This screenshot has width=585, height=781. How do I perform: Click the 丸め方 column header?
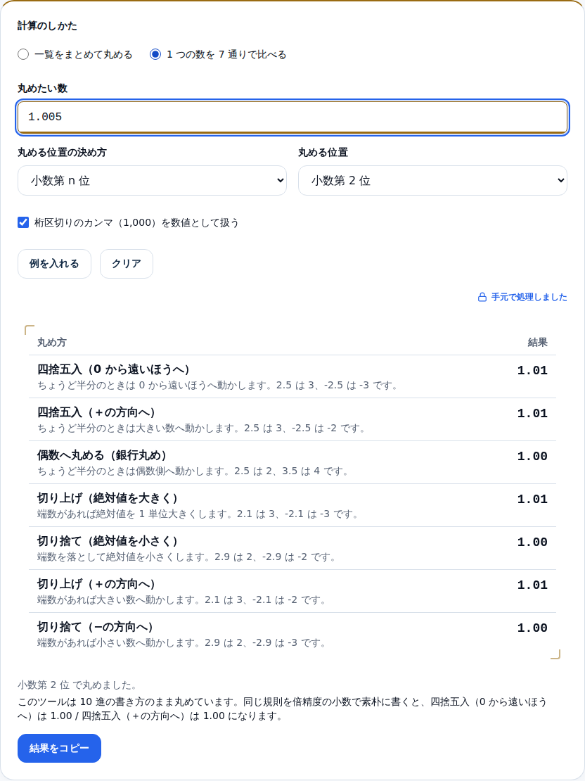click(52, 342)
